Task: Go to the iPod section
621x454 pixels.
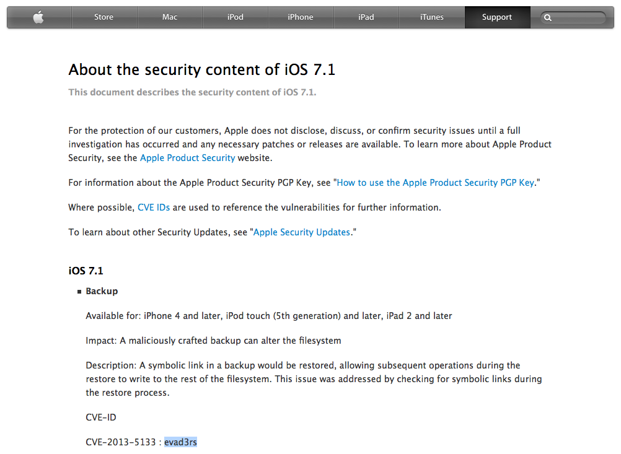Action: point(236,17)
